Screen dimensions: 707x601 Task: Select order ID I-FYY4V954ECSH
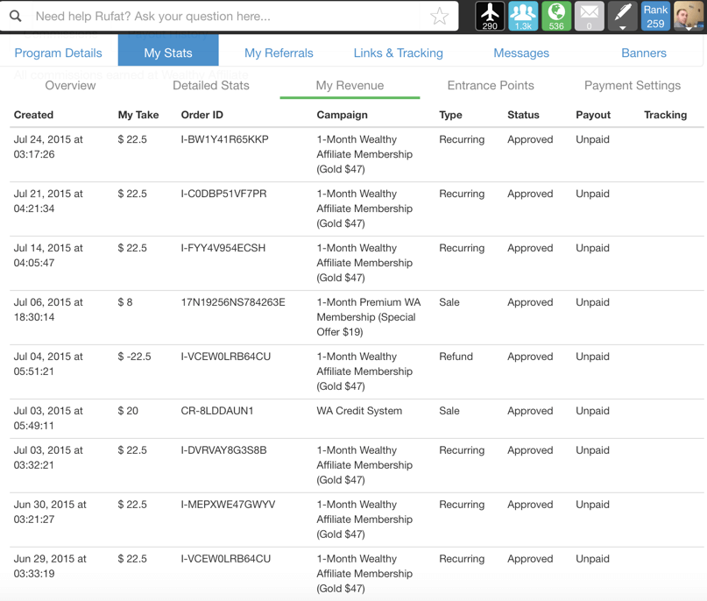tap(223, 248)
